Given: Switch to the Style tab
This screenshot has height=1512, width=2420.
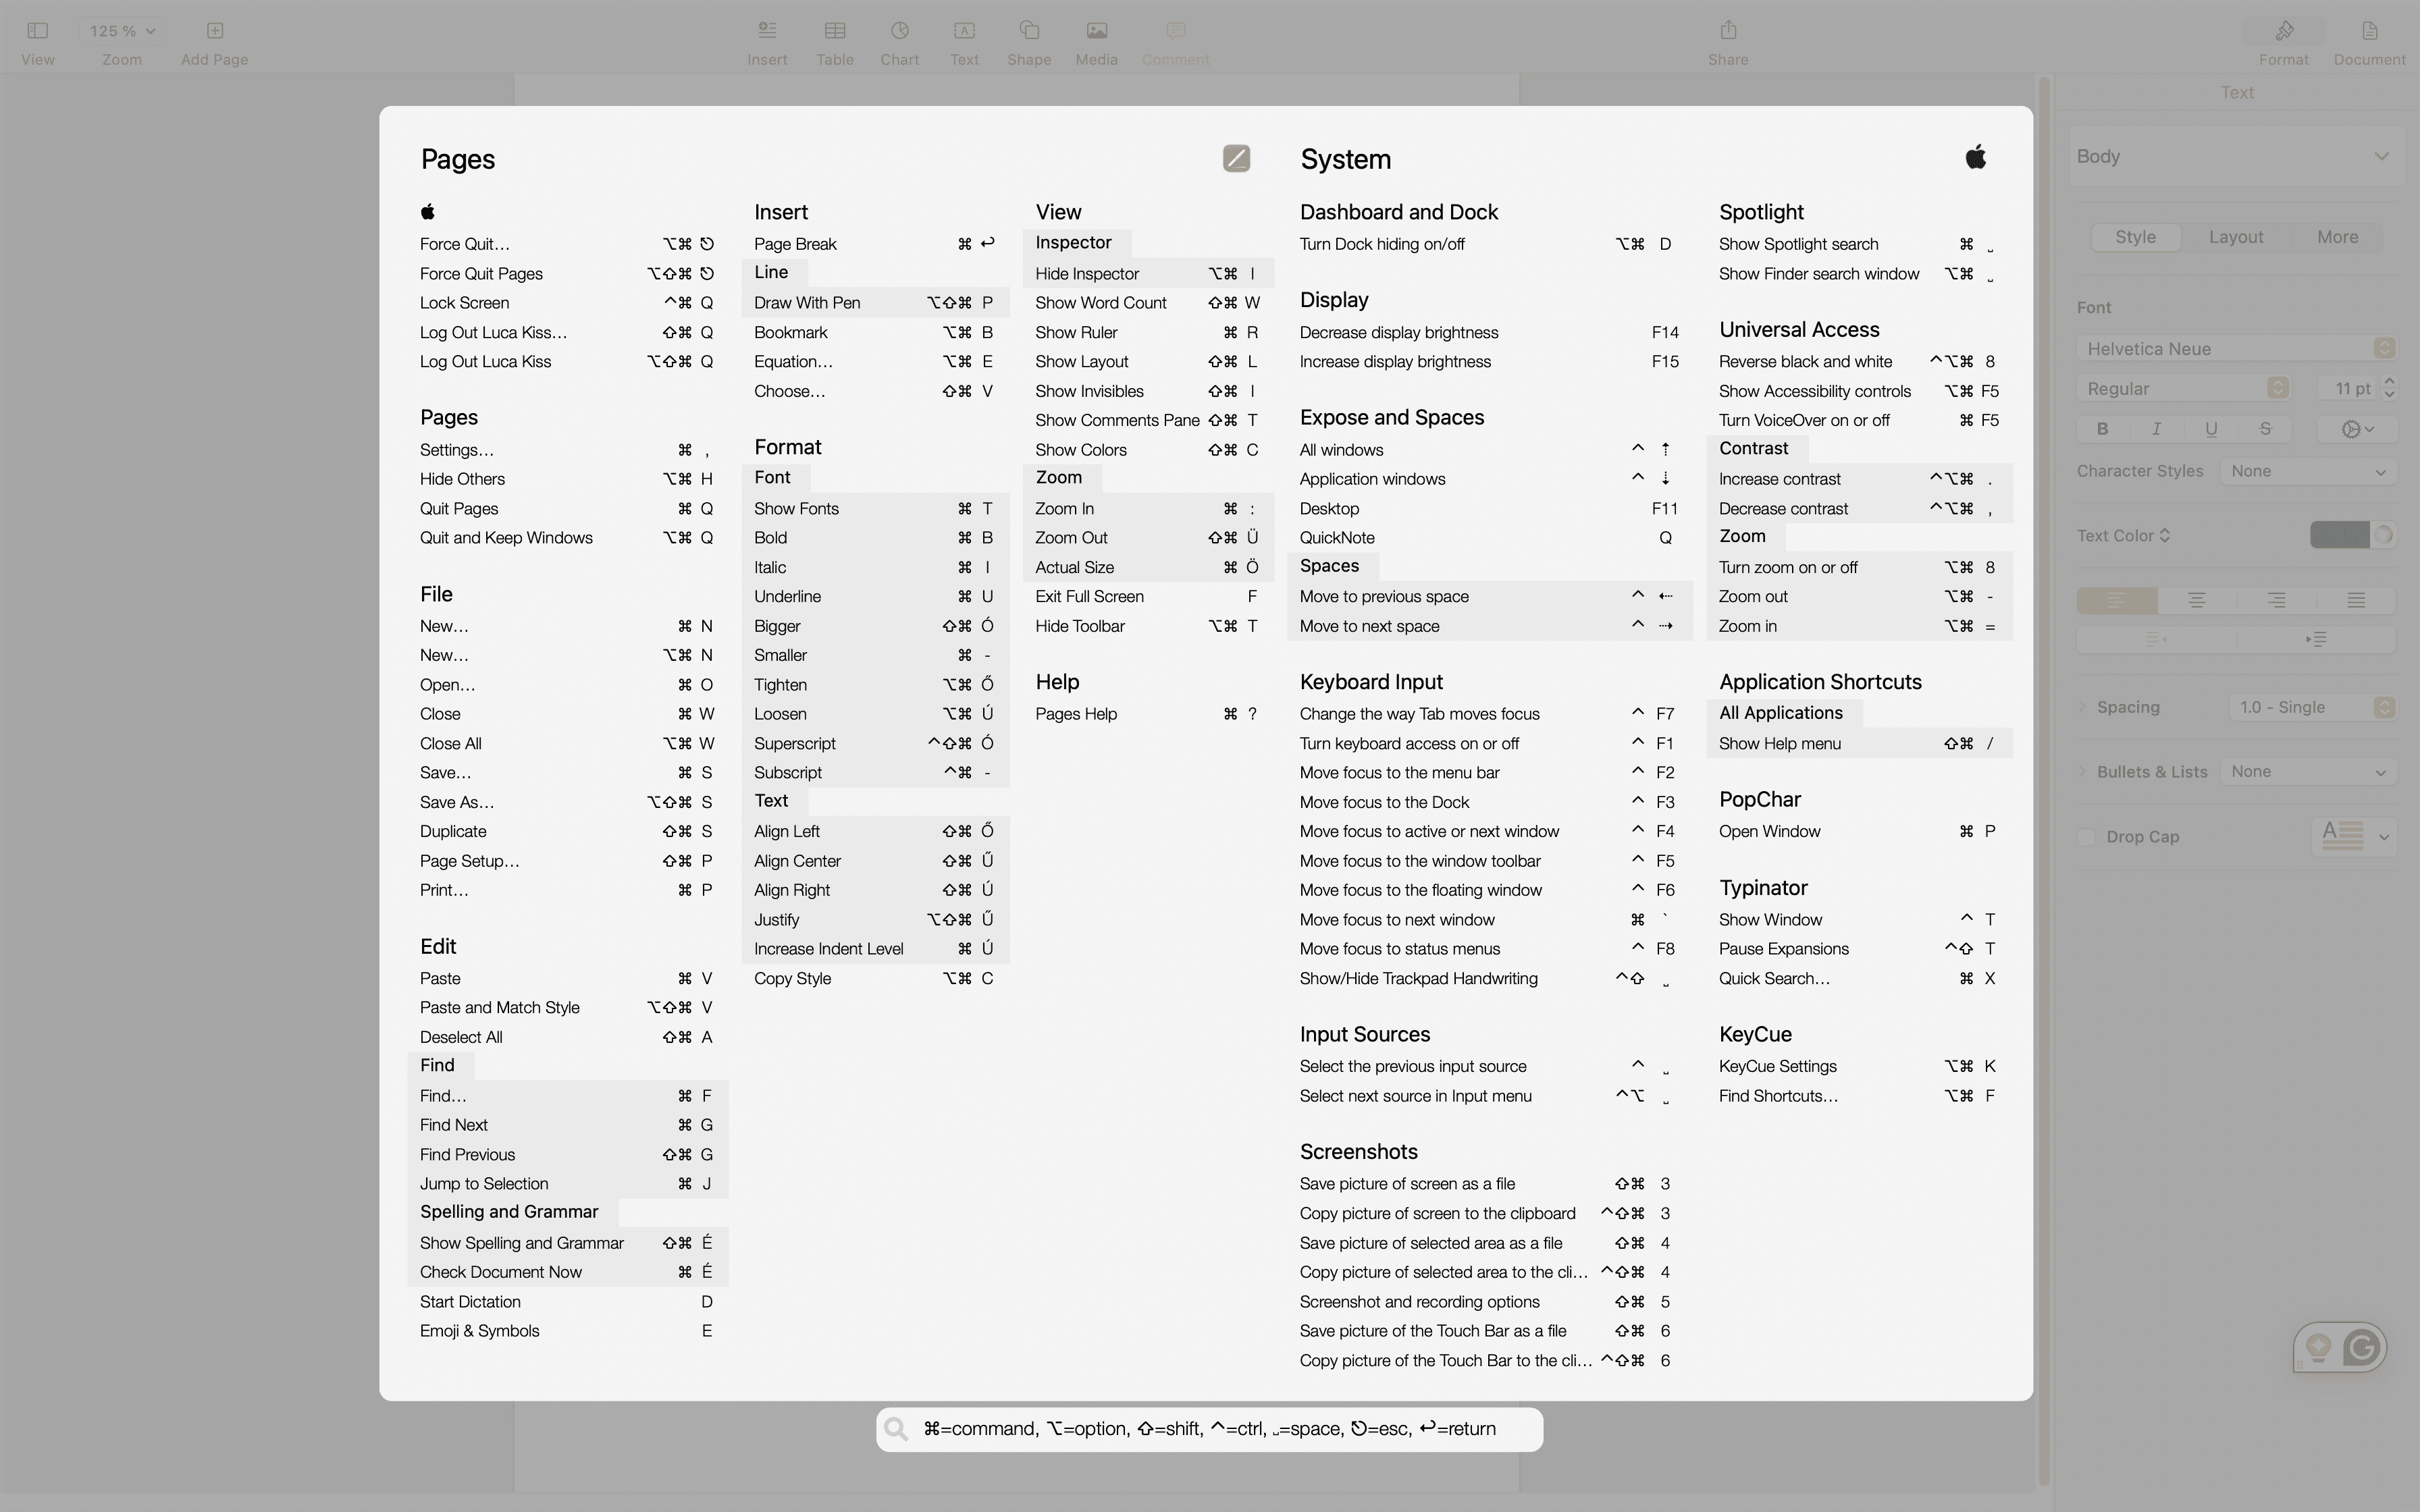Looking at the screenshot, I should pyautogui.click(x=2135, y=237).
